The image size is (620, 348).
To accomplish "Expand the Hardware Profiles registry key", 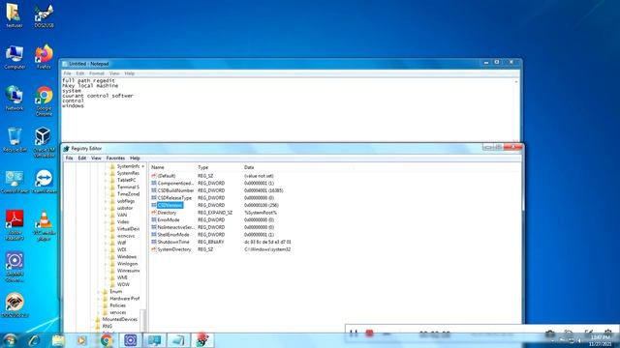I will (99, 299).
